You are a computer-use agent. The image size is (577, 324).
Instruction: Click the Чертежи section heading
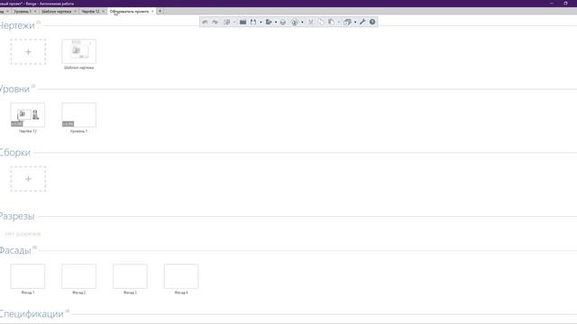point(17,25)
